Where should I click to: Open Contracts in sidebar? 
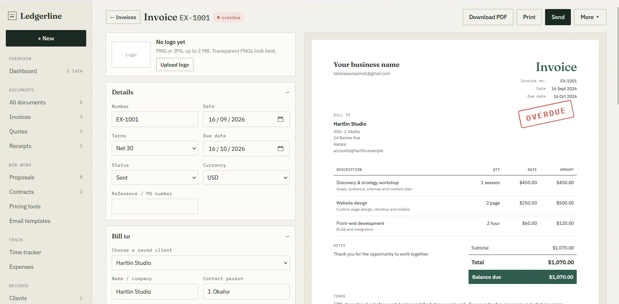point(46,192)
